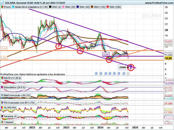Click the 20 mark on the price axis
This screenshot has height=130, width=174.
click(167, 30)
